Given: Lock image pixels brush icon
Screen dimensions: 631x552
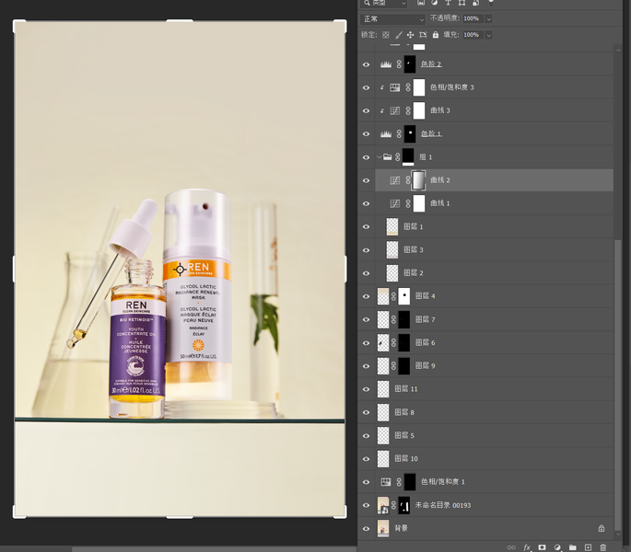Looking at the screenshot, I should [398, 35].
